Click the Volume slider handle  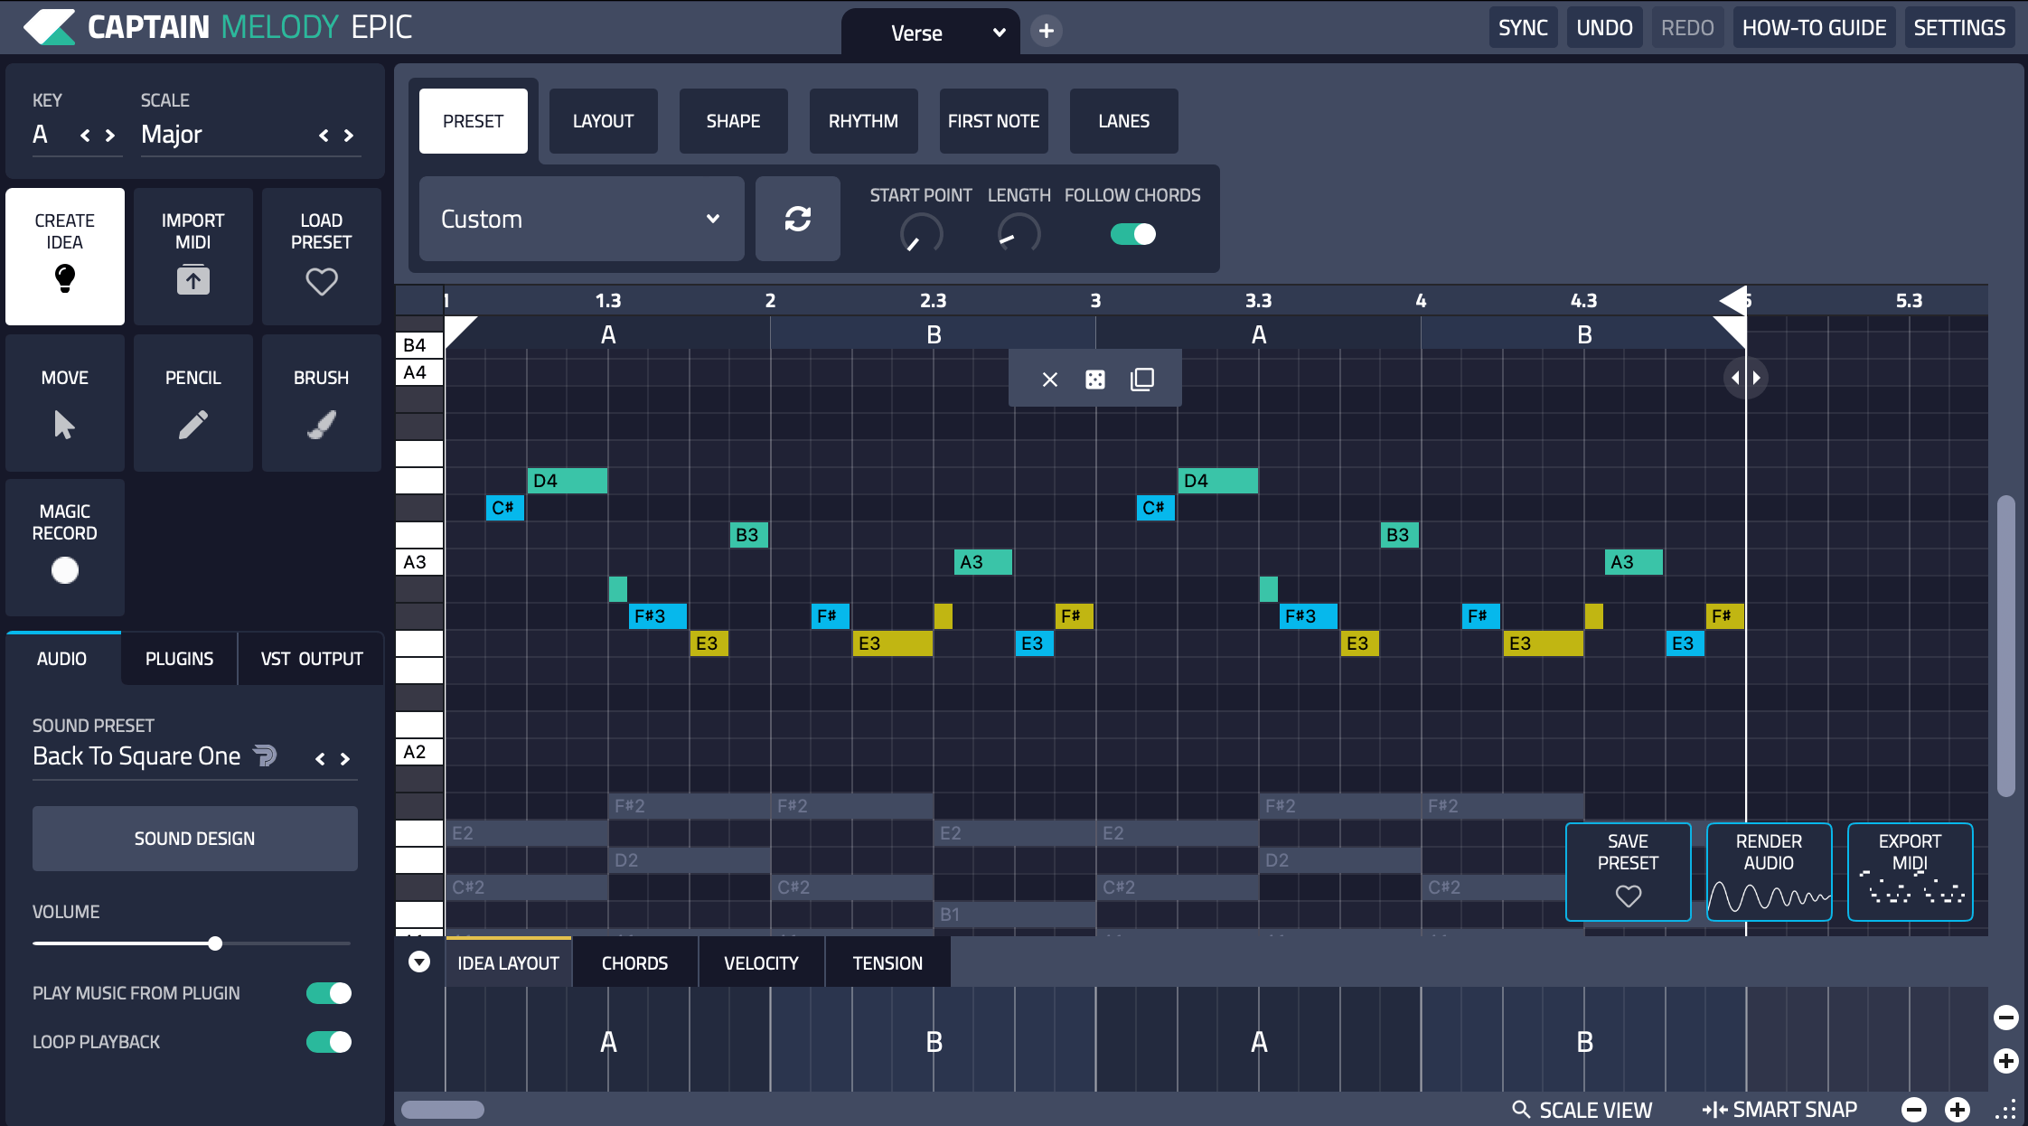(215, 943)
